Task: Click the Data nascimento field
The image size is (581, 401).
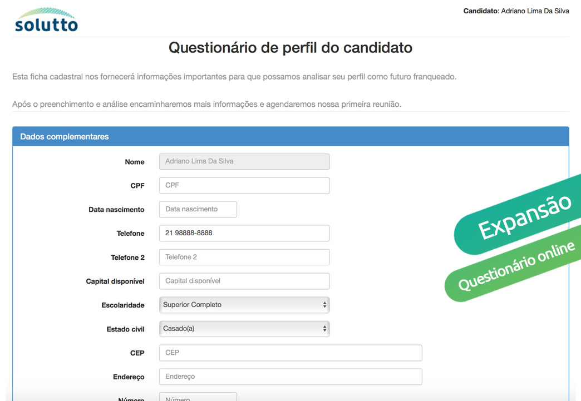Action: (198, 209)
